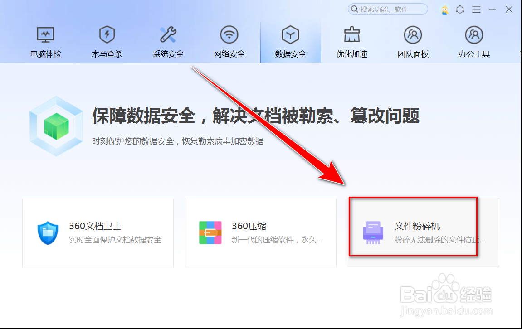Viewport: 522px width, 329px height.
Task: Click the 文件粉碎机 title text
Action: [x=417, y=226]
